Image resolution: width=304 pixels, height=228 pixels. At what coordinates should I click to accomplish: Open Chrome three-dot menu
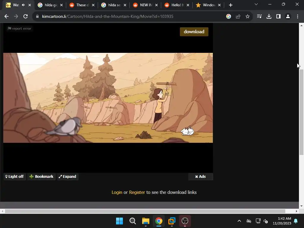click(x=297, y=17)
